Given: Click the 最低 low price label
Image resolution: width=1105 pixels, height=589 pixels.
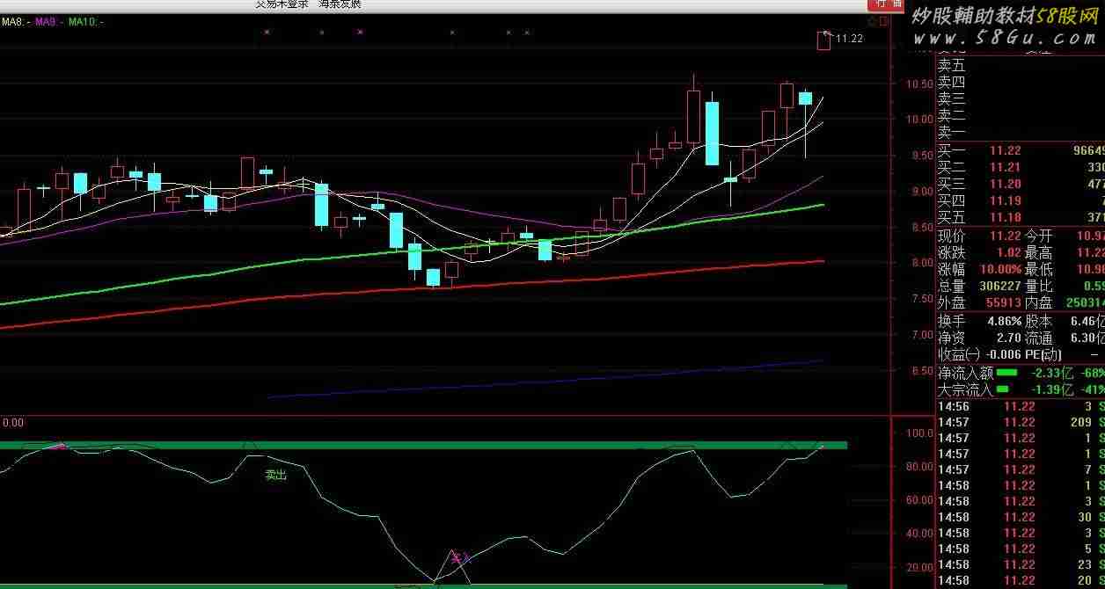Looking at the screenshot, I should tap(1038, 269).
